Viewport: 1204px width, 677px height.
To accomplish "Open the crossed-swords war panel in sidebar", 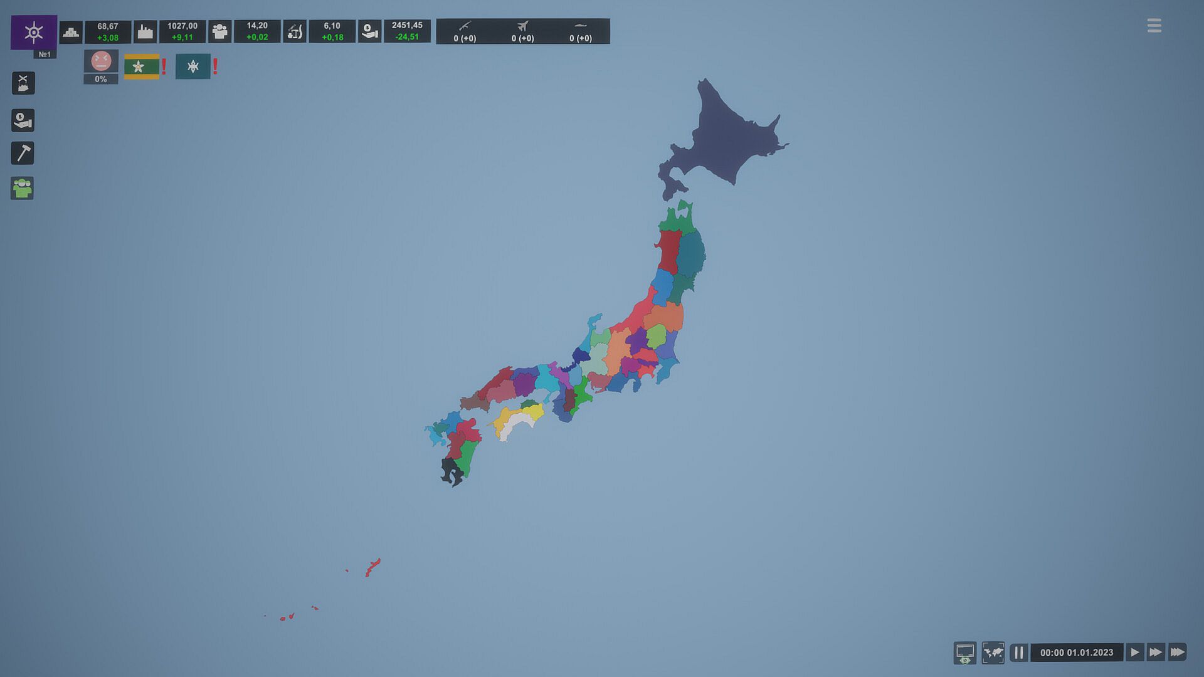I will click(x=23, y=83).
